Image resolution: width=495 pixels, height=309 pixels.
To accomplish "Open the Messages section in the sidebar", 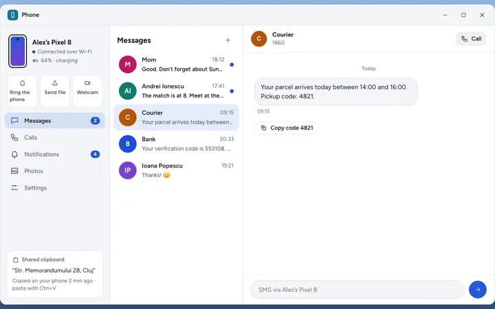I will (x=55, y=121).
